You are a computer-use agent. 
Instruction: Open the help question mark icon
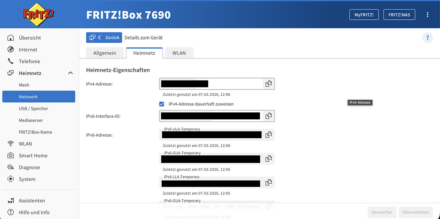(x=428, y=38)
